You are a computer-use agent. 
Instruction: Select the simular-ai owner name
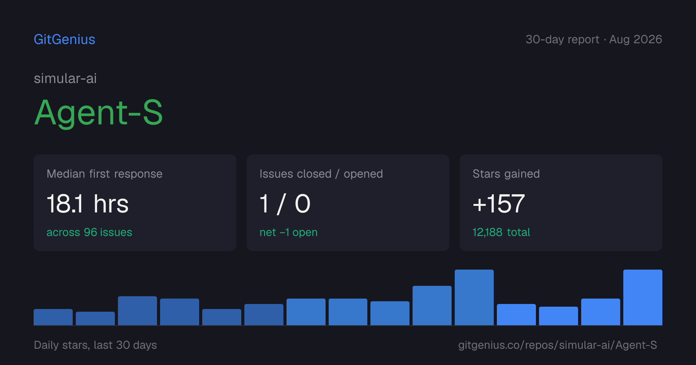click(x=65, y=78)
